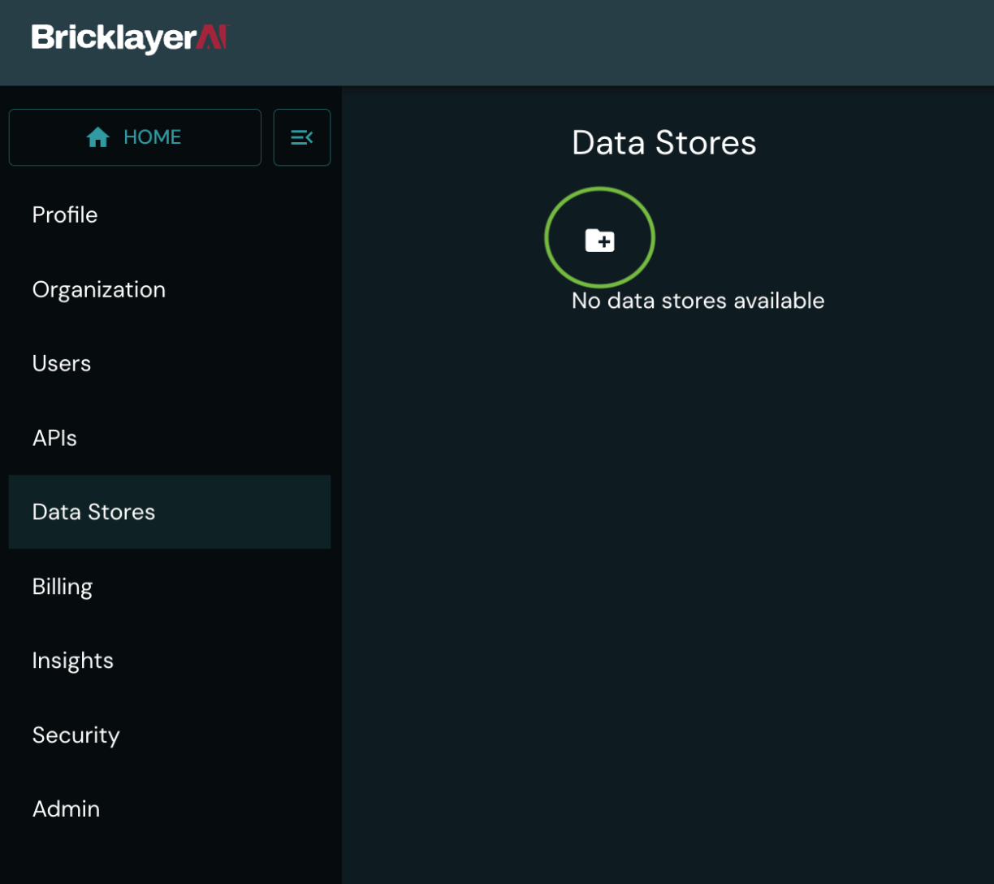Screen dimensions: 994x884
Task: Click the add data store folder icon
Action: pos(599,240)
